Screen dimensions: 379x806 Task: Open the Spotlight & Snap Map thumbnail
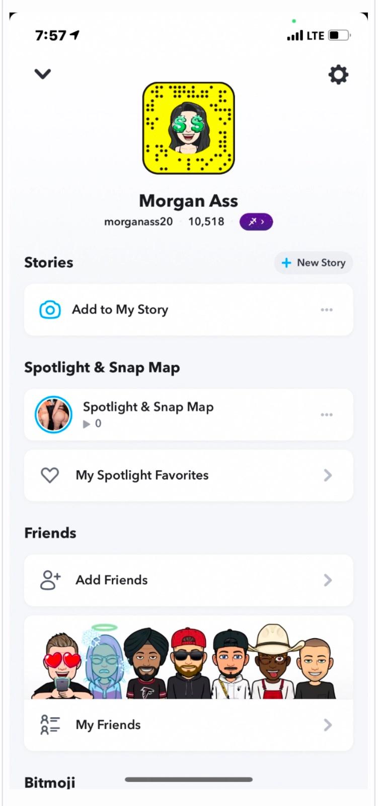click(x=53, y=415)
